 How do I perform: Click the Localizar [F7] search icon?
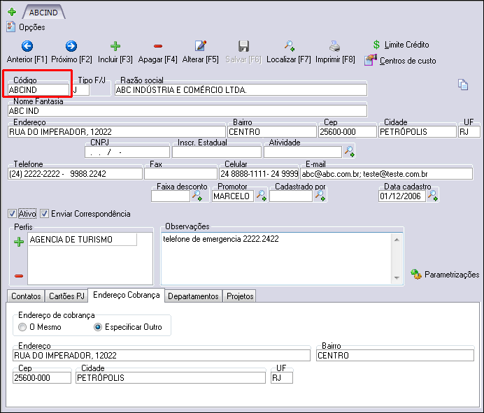click(289, 46)
